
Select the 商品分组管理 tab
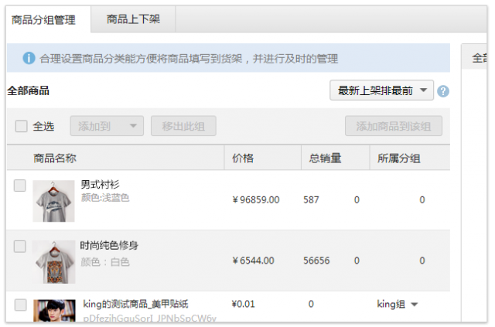pos(44,19)
